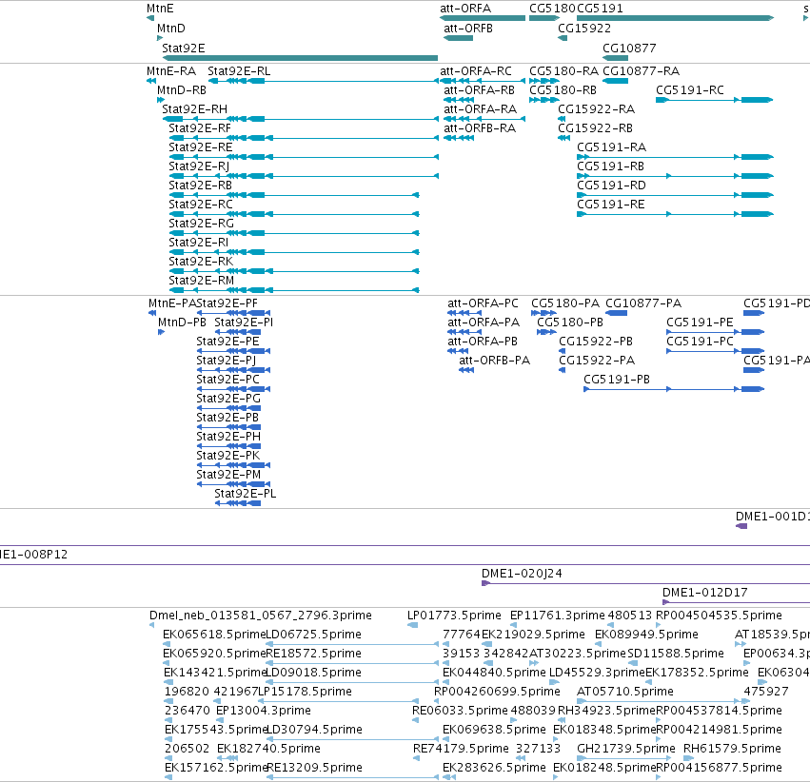This screenshot has height=782, width=810.
Task: Click transcript Stat92E-RC
Action: point(294,214)
